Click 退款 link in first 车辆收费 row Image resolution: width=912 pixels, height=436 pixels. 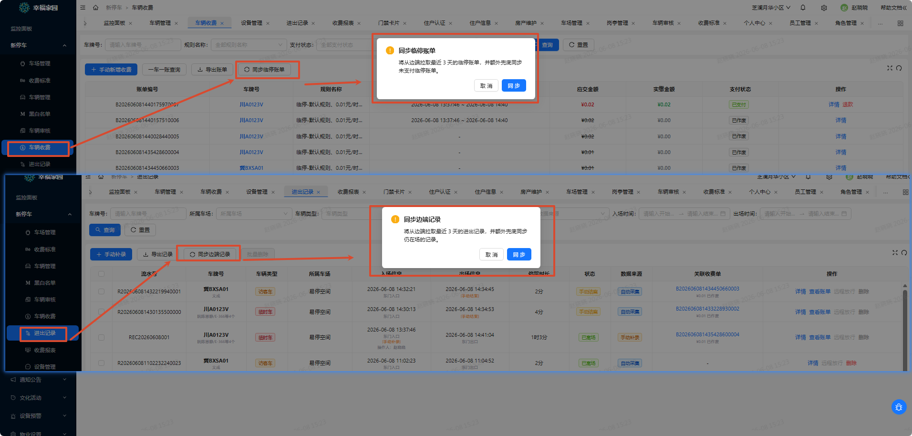848,104
